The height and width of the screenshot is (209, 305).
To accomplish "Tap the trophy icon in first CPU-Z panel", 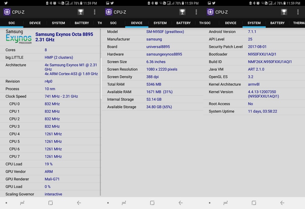I will (x=81, y=12).
